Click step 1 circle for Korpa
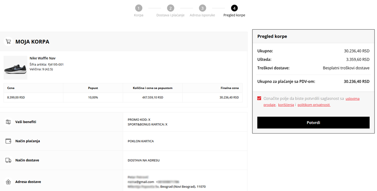 139,8
